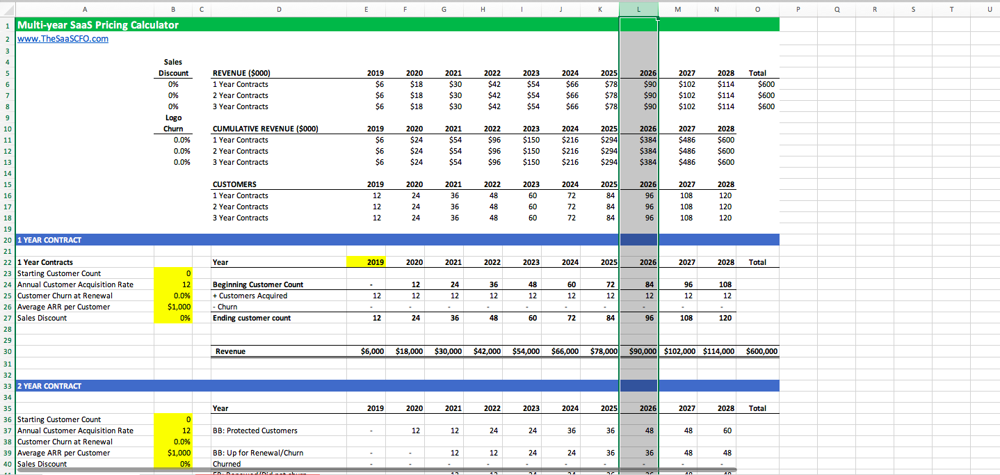Click the 3 Year Contracts label in row 18
The image size is (1000, 475).
point(240,218)
